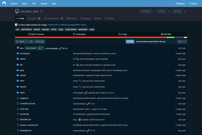The image size is (202, 135).
Task: Open the vhs owner link in title
Action: pos(22,11)
